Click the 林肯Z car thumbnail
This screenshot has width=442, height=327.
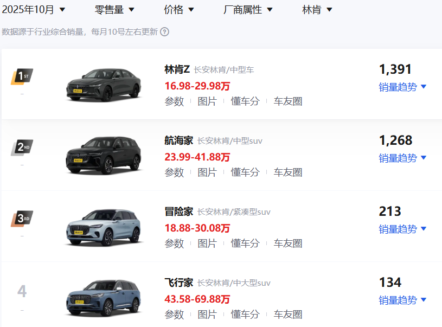[104, 85]
